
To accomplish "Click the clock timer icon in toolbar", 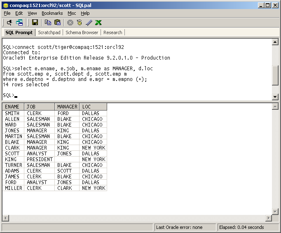I will pyautogui.click(x=80, y=23).
